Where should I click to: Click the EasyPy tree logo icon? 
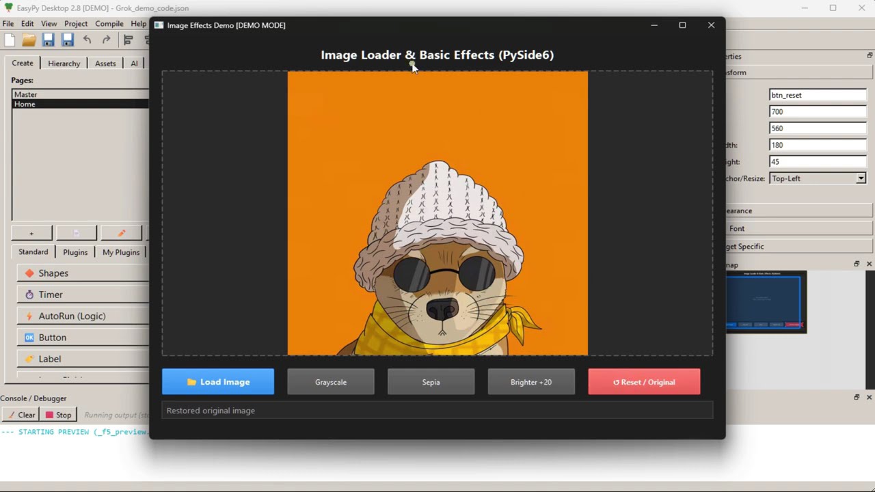(x=8, y=8)
